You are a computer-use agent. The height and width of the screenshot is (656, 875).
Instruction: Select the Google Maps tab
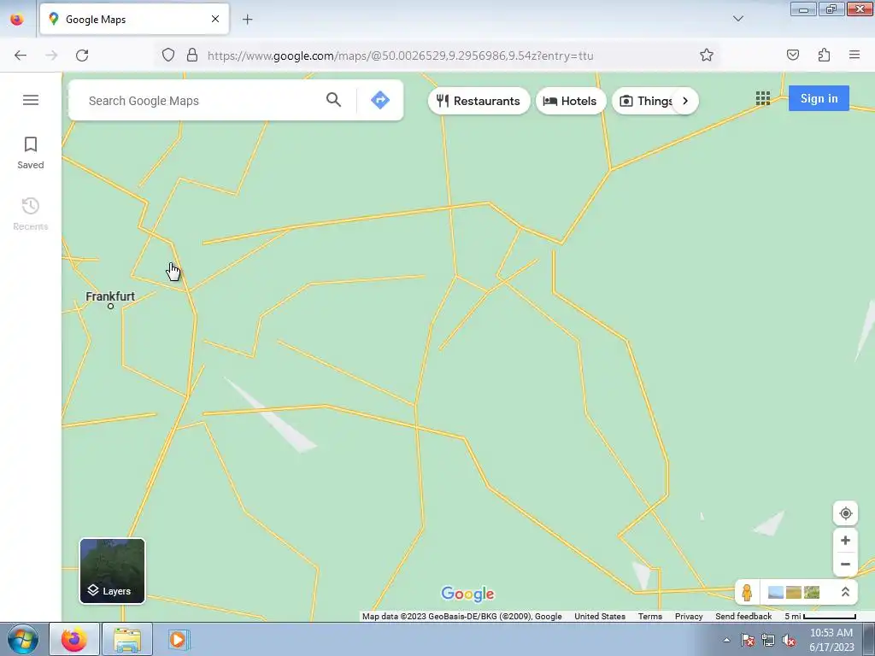pyautogui.click(x=134, y=20)
